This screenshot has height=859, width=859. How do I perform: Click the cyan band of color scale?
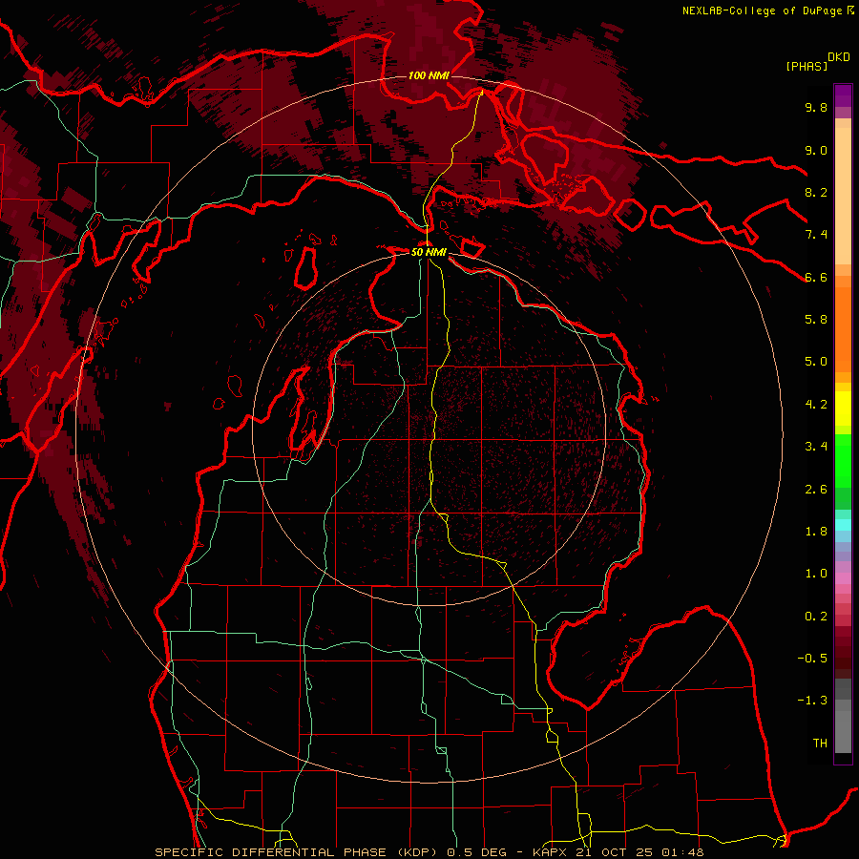click(843, 524)
